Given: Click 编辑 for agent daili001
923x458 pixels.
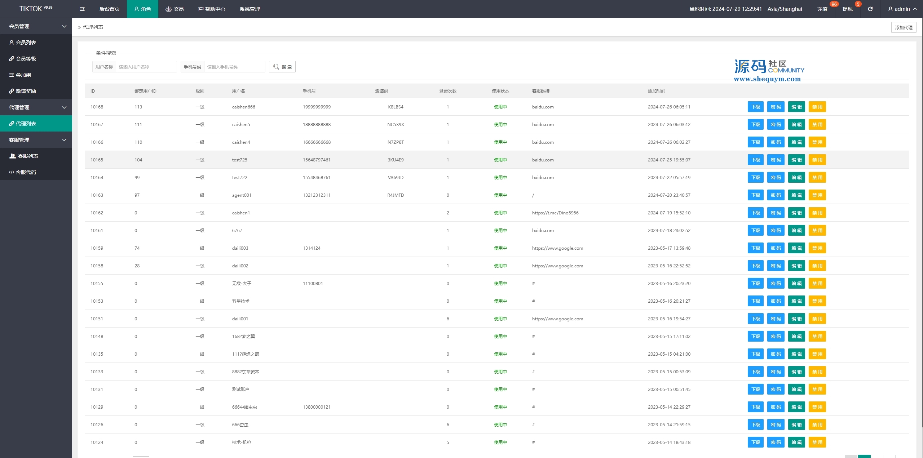Looking at the screenshot, I should (x=796, y=319).
